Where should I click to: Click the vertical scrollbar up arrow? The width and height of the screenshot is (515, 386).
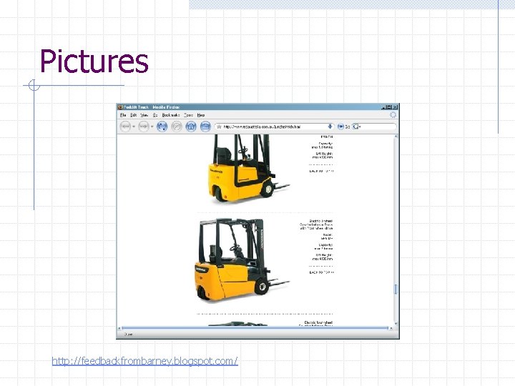(x=396, y=137)
